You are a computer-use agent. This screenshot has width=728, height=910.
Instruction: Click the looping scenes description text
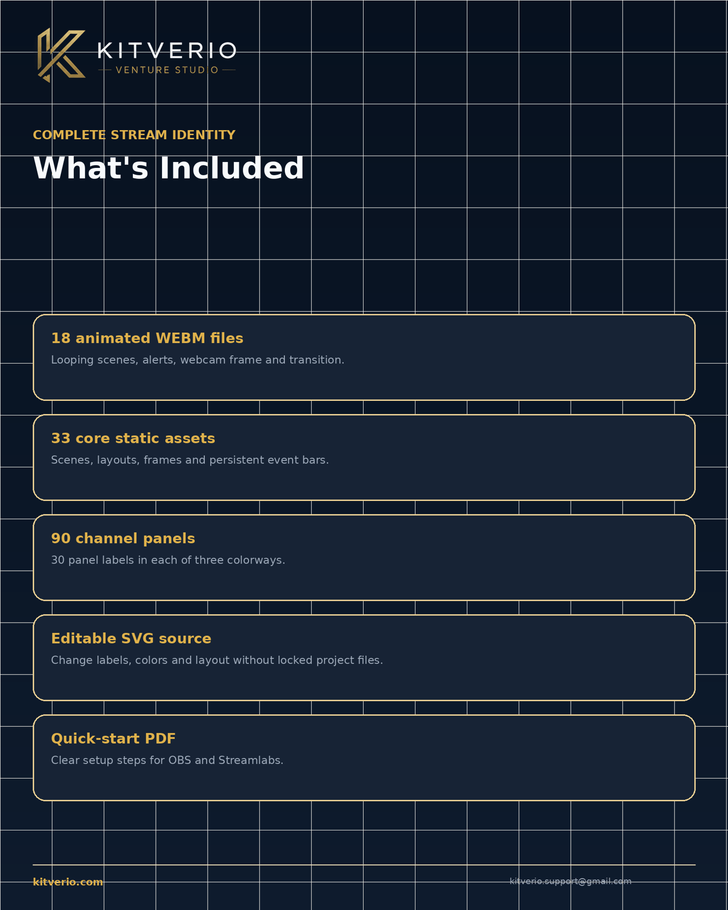pyautogui.click(x=198, y=360)
